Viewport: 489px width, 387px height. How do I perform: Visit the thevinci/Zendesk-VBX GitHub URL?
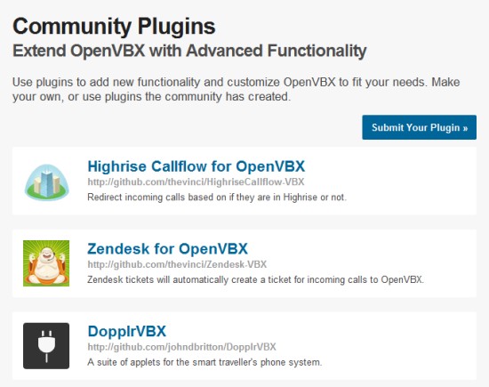click(x=177, y=264)
